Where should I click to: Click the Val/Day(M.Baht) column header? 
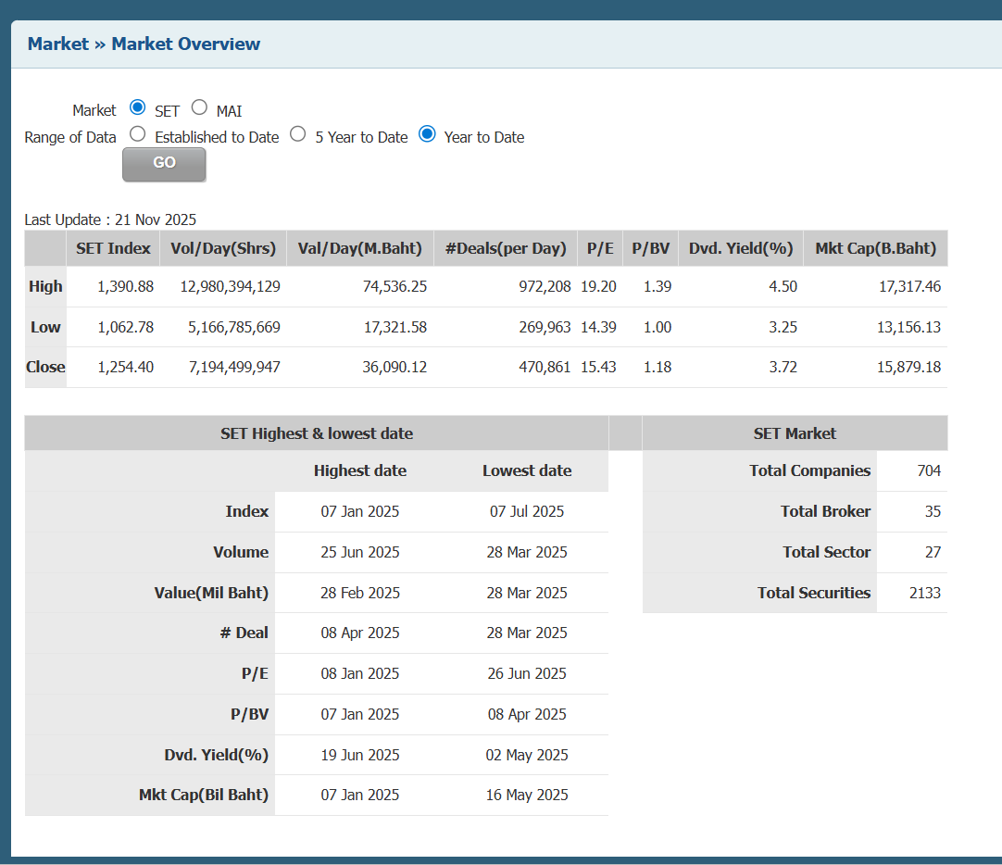(x=359, y=248)
